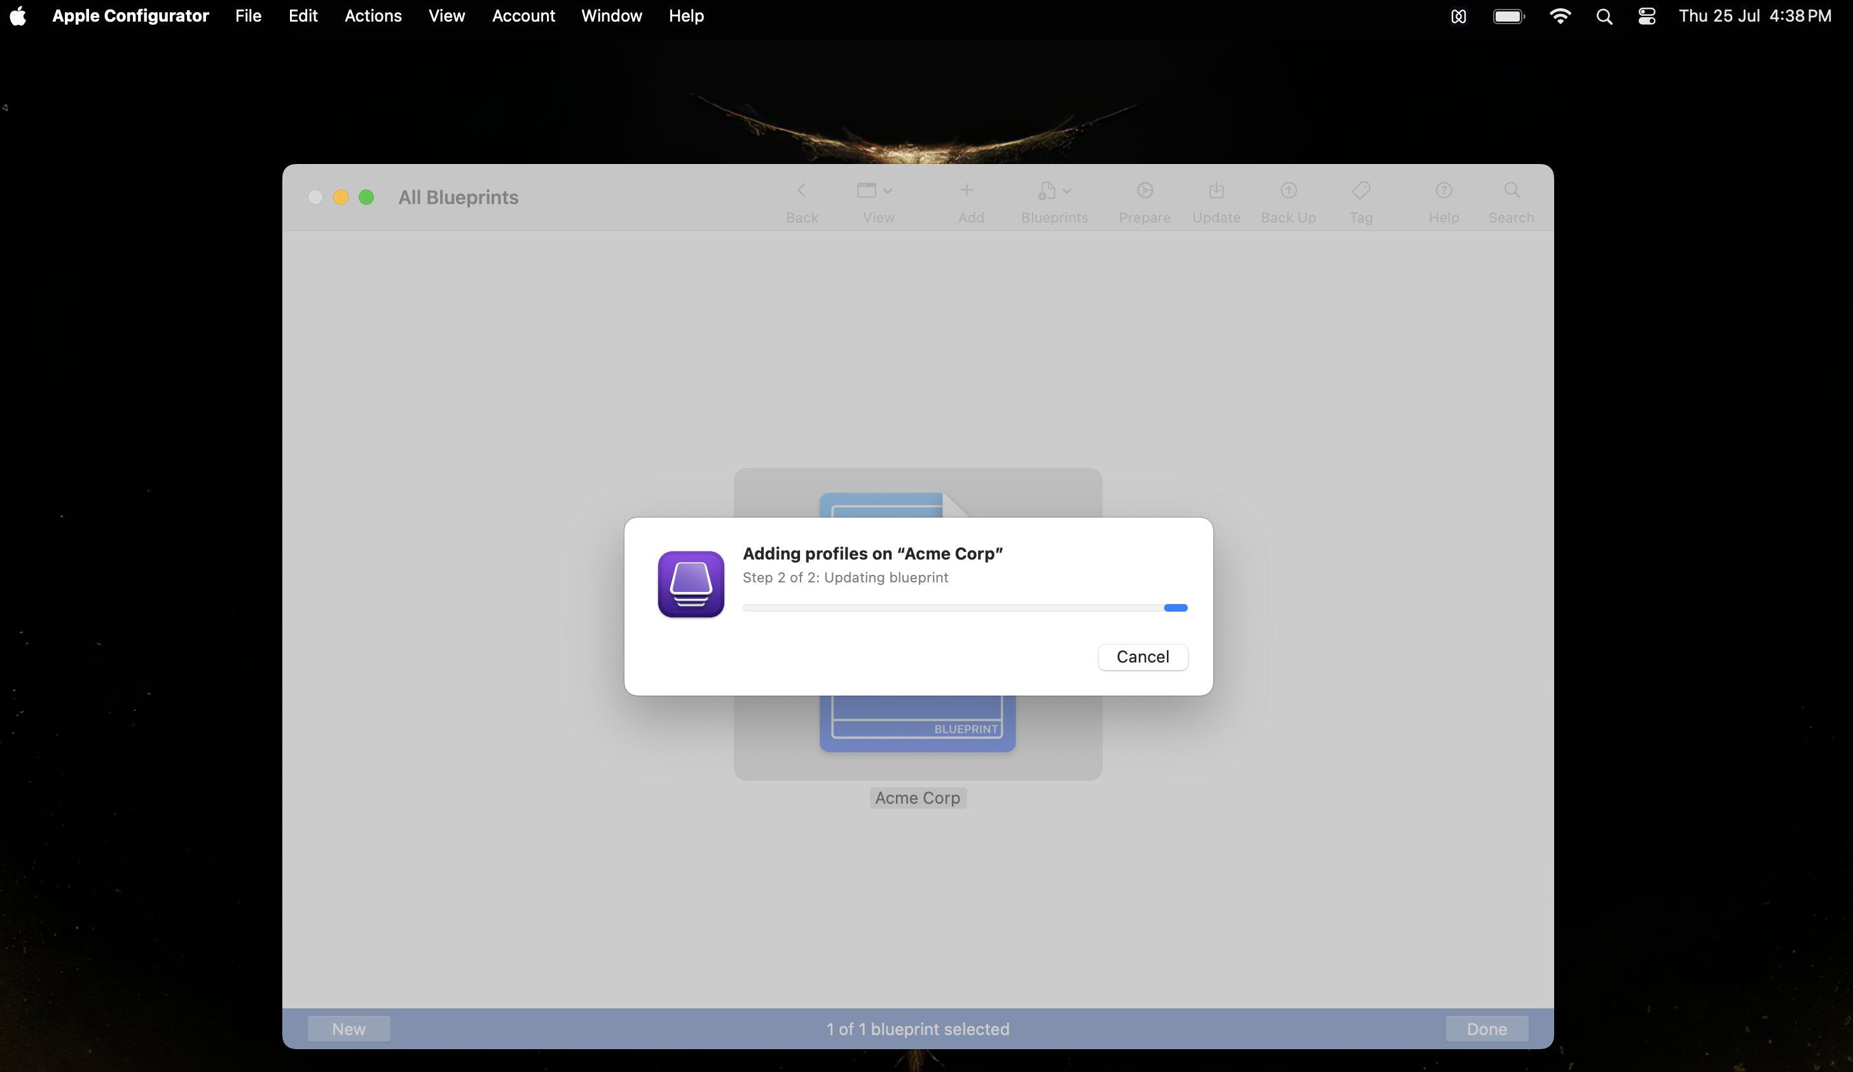Click the Help question mark icon
The width and height of the screenshot is (1853, 1072).
coord(1443,191)
